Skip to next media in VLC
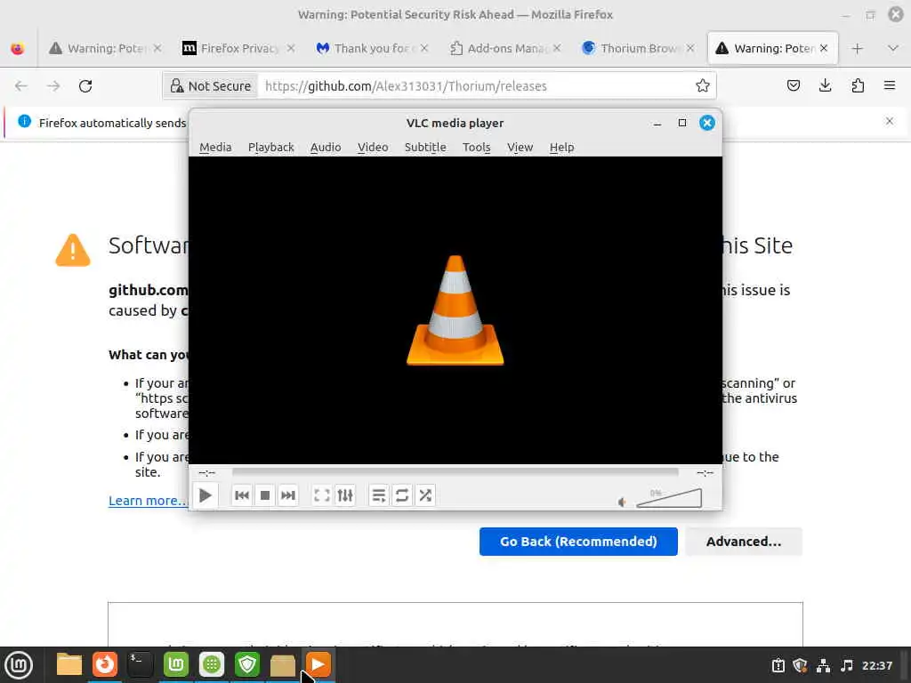 click(x=287, y=495)
